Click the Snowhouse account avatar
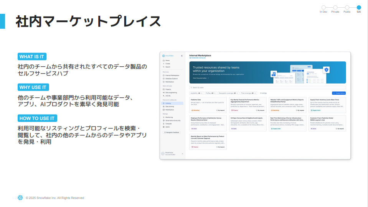 pos(163,154)
